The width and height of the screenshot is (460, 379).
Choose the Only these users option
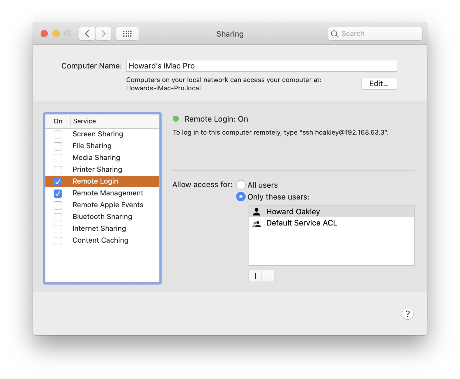(x=241, y=197)
